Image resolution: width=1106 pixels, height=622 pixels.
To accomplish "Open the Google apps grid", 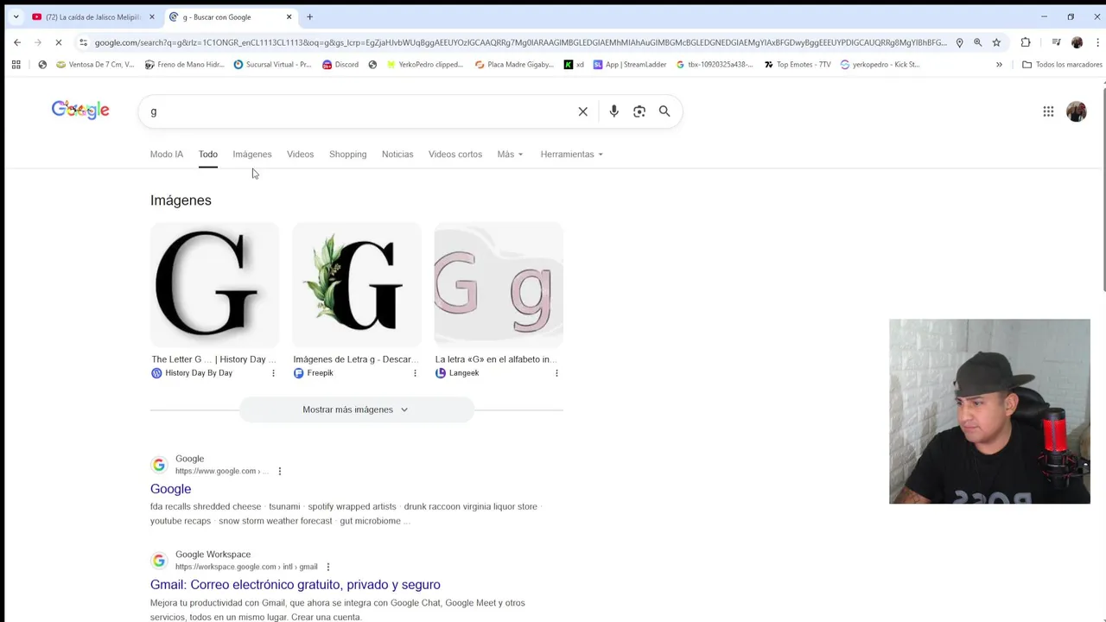I will pos(1048,111).
